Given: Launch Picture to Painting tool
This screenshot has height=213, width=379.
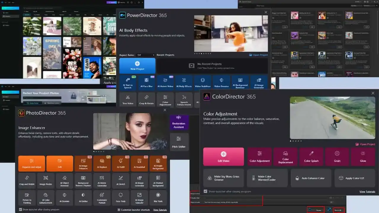Looking at the screenshot, I should [27, 198].
